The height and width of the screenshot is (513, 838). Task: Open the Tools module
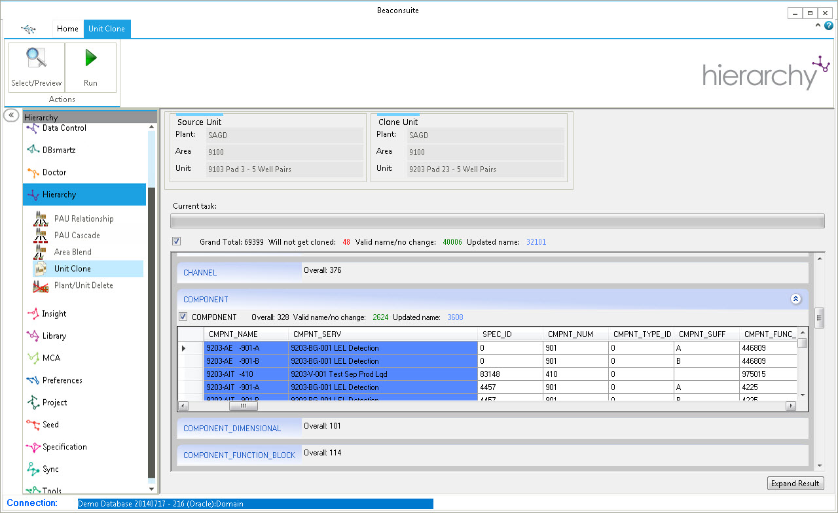point(52,489)
